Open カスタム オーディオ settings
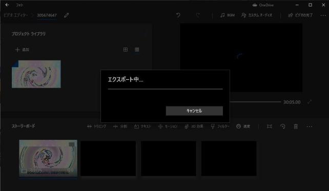This screenshot has height=191, width=329. [257, 15]
